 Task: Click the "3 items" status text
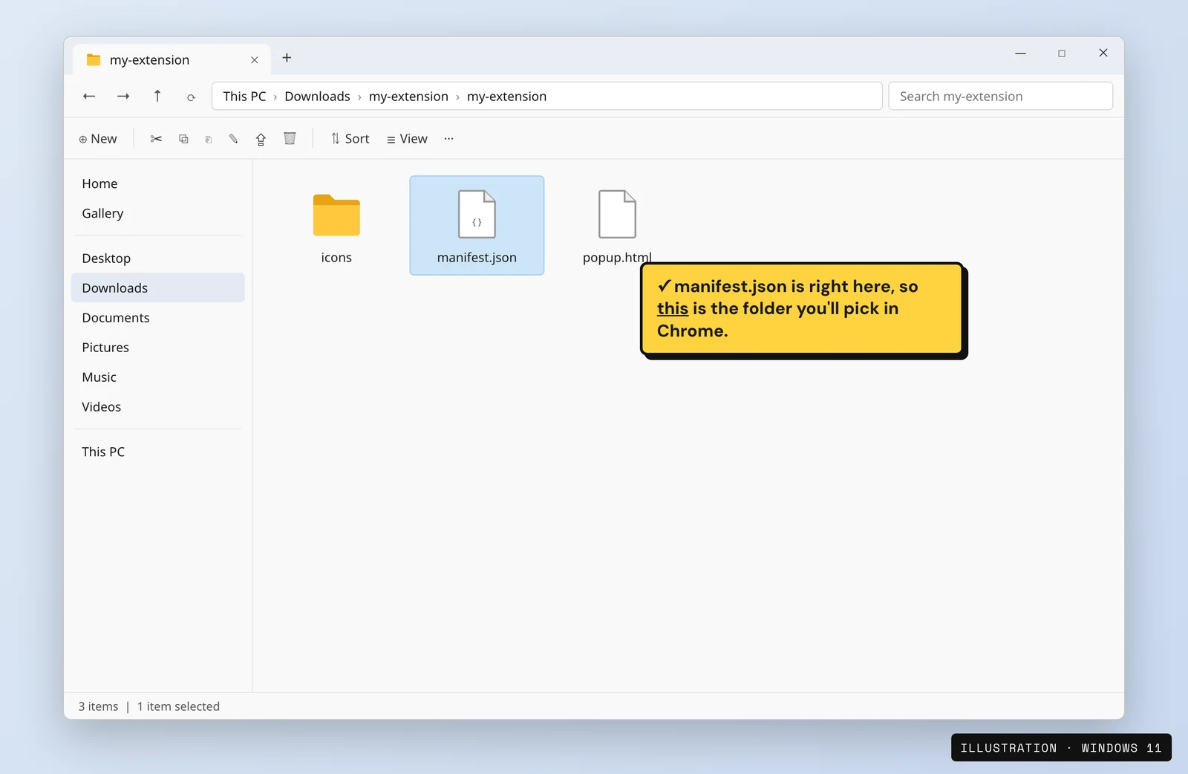point(98,706)
